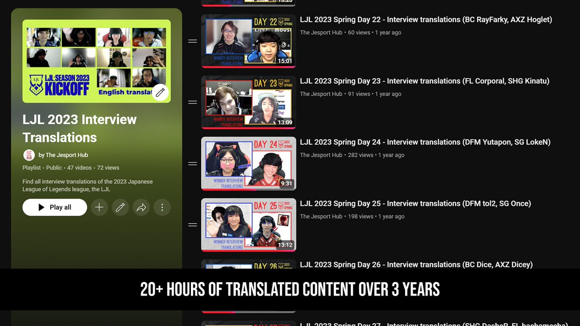
Task: Open title LJL 2023 Spring Day 22 interview
Action: [426, 20]
